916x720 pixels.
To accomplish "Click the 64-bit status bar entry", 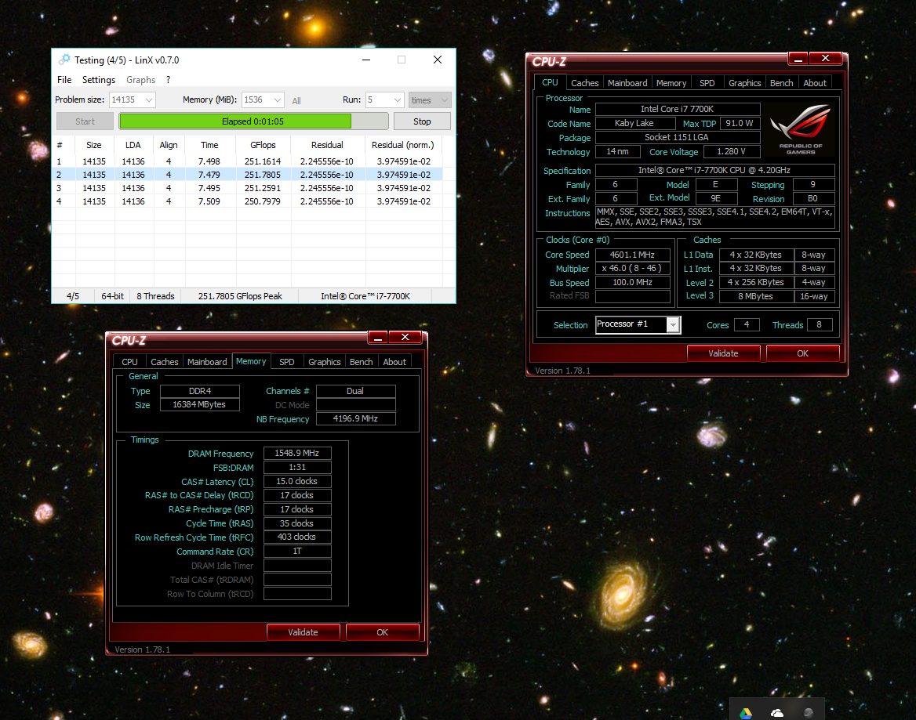I will [x=112, y=296].
